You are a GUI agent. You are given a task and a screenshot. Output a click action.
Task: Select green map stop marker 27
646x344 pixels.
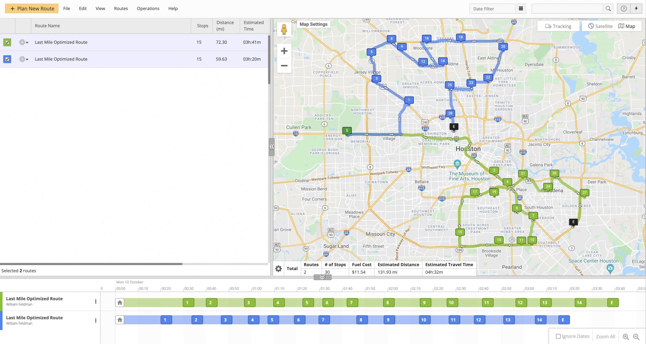click(584, 193)
